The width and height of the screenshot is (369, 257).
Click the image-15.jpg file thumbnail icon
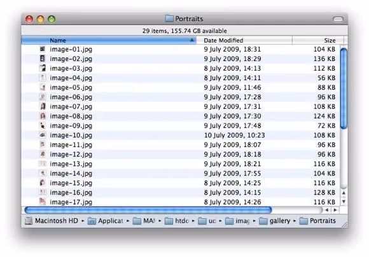[43, 183]
